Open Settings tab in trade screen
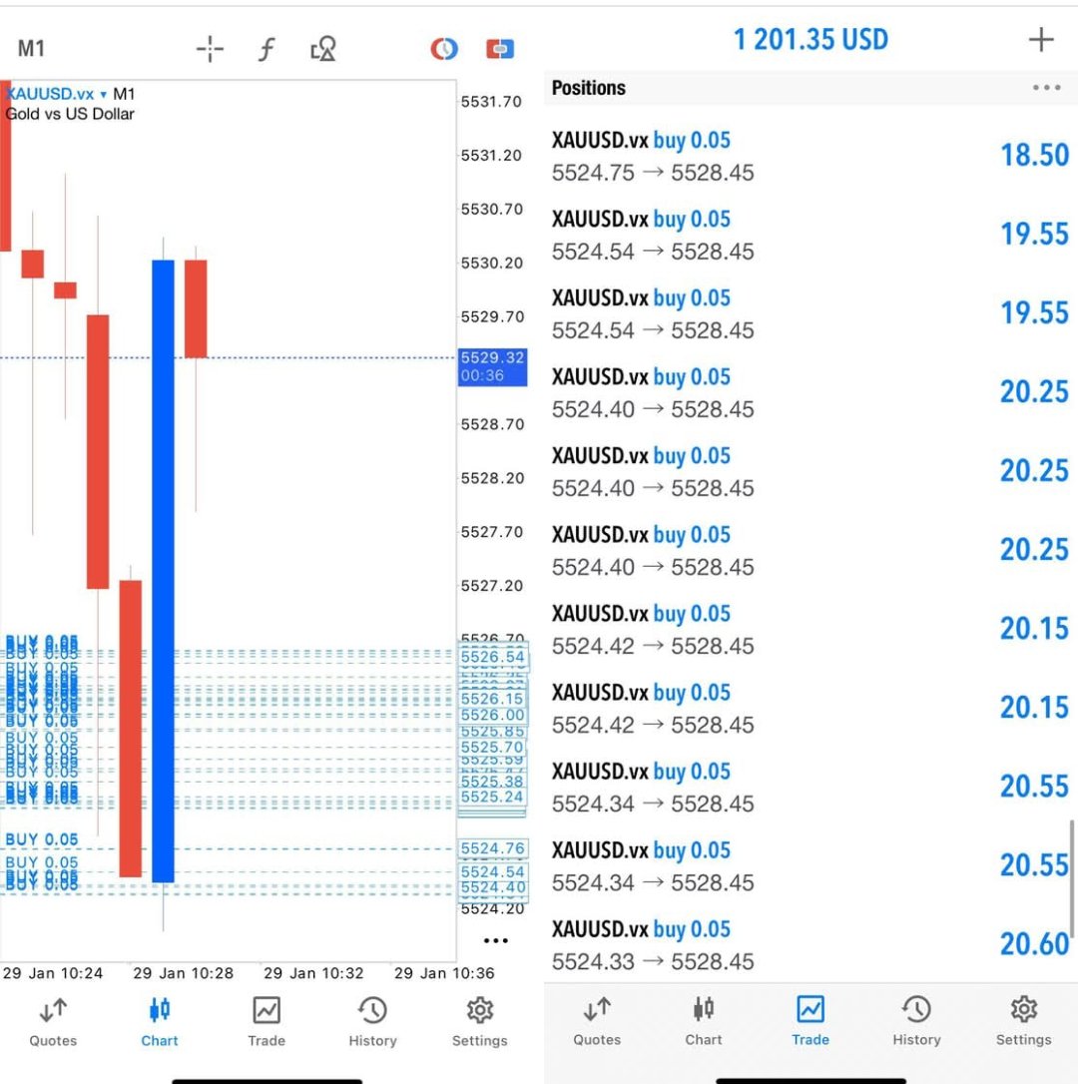Screen dimensions: 1078x1084 [x=1024, y=1022]
